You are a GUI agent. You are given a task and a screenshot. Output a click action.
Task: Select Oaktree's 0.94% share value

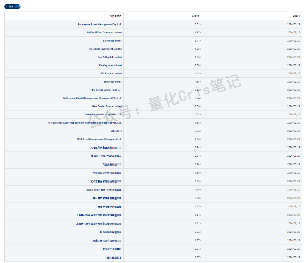[x=198, y=115]
